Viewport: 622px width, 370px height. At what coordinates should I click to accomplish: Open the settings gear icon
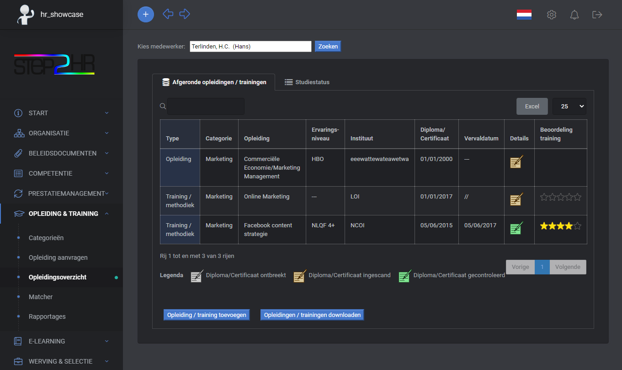pyautogui.click(x=552, y=14)
